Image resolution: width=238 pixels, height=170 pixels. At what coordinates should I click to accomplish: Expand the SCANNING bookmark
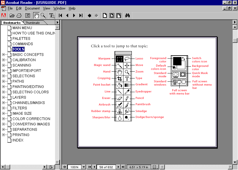point(3,65)
